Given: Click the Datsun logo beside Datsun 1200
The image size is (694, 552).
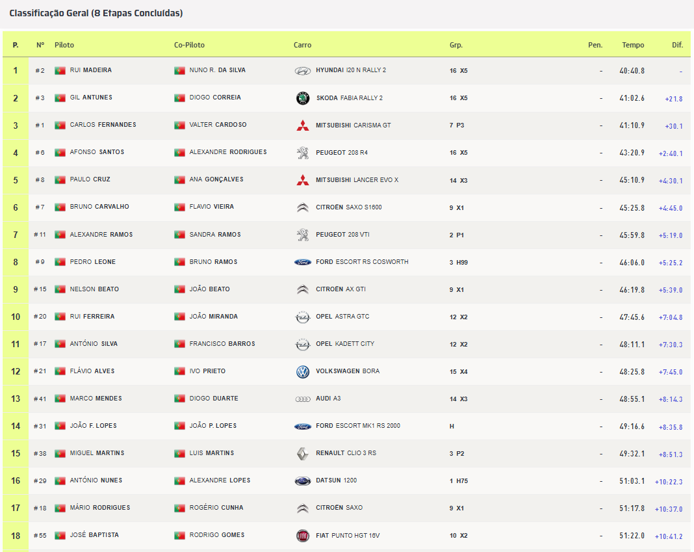Looking at the screenshot, I should pyautogui.click(x=303, y=481).
